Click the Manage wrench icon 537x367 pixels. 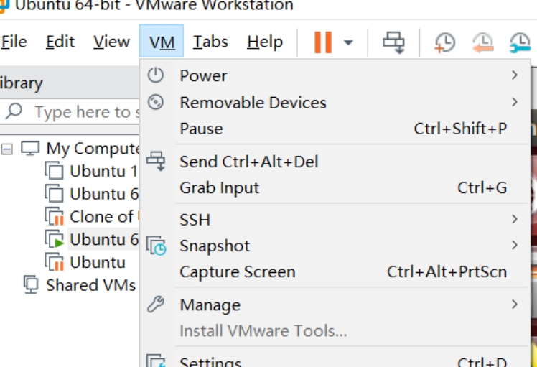(156, 305)
